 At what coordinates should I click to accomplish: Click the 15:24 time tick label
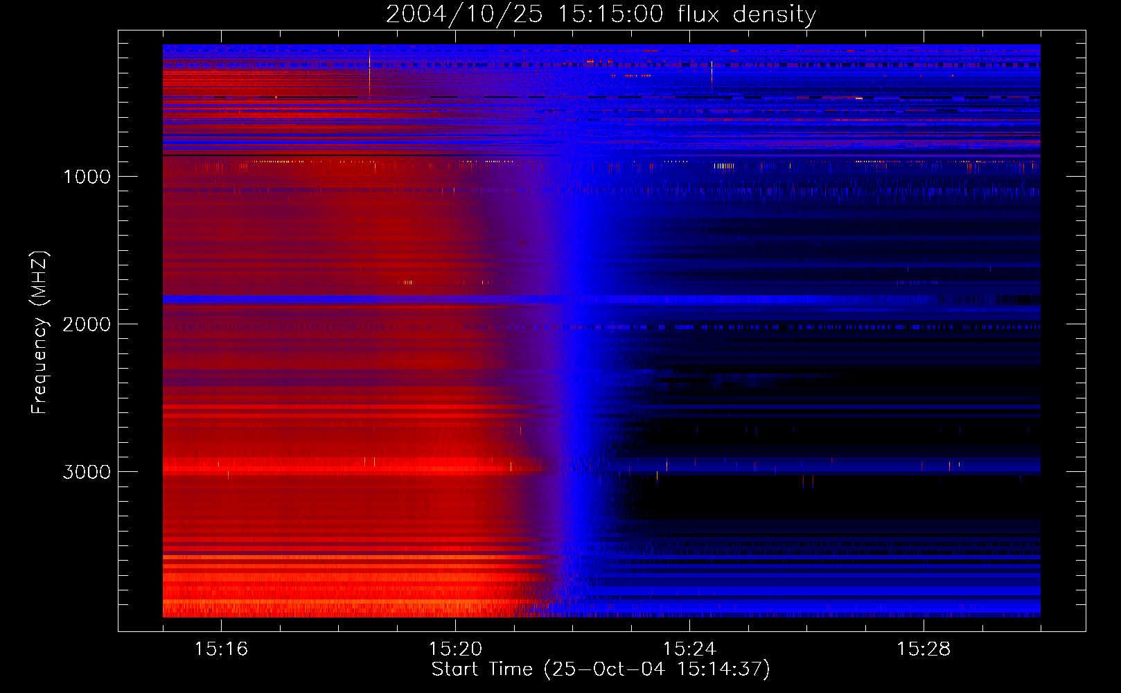[689, 649]
